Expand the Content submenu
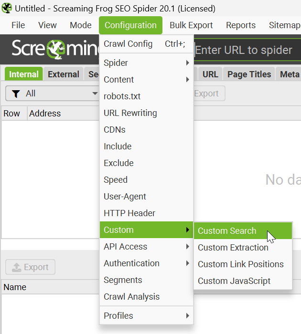The image size is (301, 334). click(146, 80)
